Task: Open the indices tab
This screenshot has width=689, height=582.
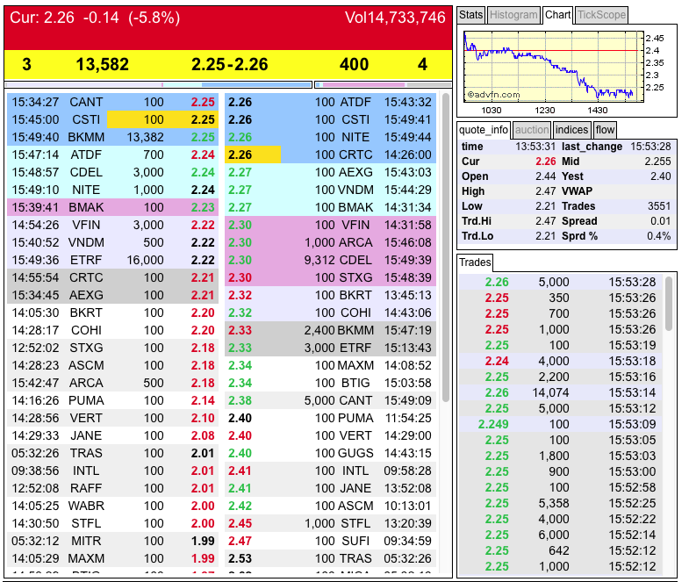Action: (571, 130)
